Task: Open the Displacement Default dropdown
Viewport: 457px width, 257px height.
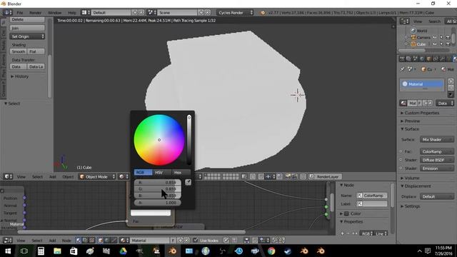Action: point(436,197)
